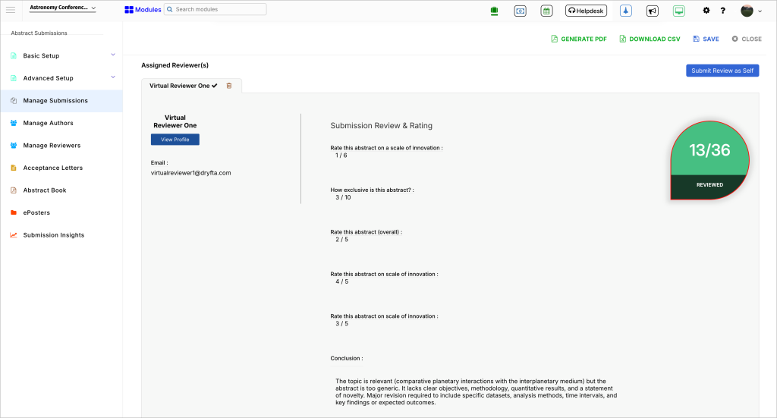The width and height of the screenshot is (777, 418).
Task: Click the Manage Authors people icon
Action: pos(14,123)
